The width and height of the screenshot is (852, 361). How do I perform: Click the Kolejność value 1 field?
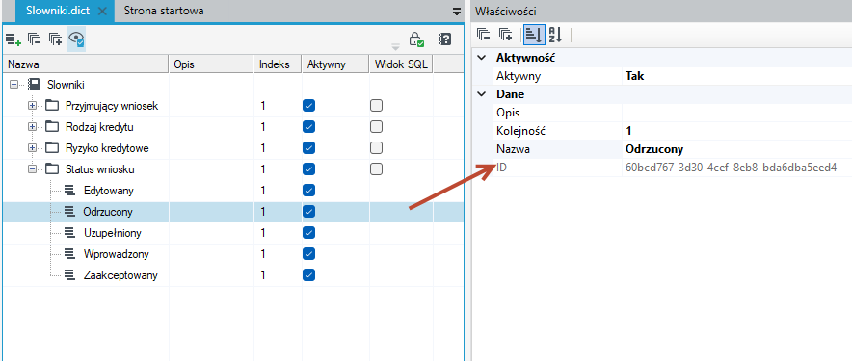736,131
